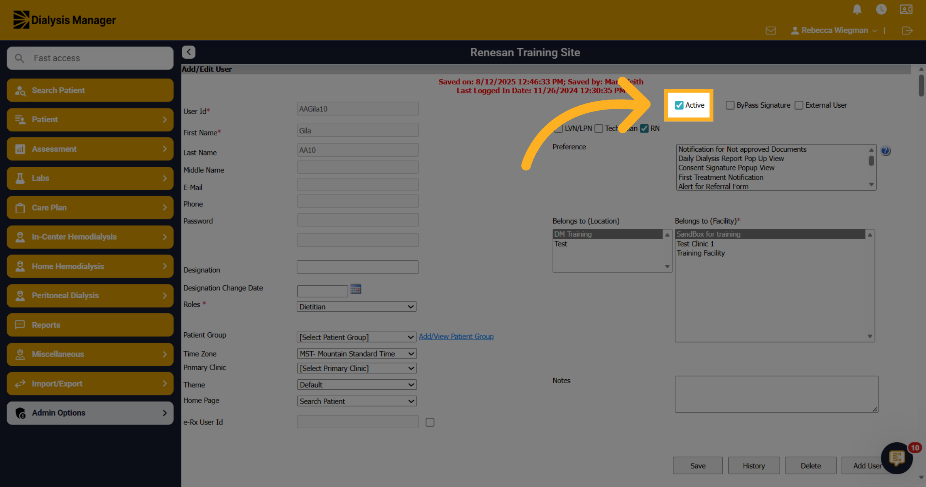
Task: Open the Select Patient Group dropdown
Action: (x=357, y=337)
